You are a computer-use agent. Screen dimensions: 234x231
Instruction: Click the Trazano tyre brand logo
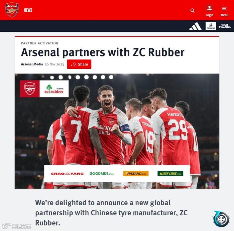click(x=136, y=174)
